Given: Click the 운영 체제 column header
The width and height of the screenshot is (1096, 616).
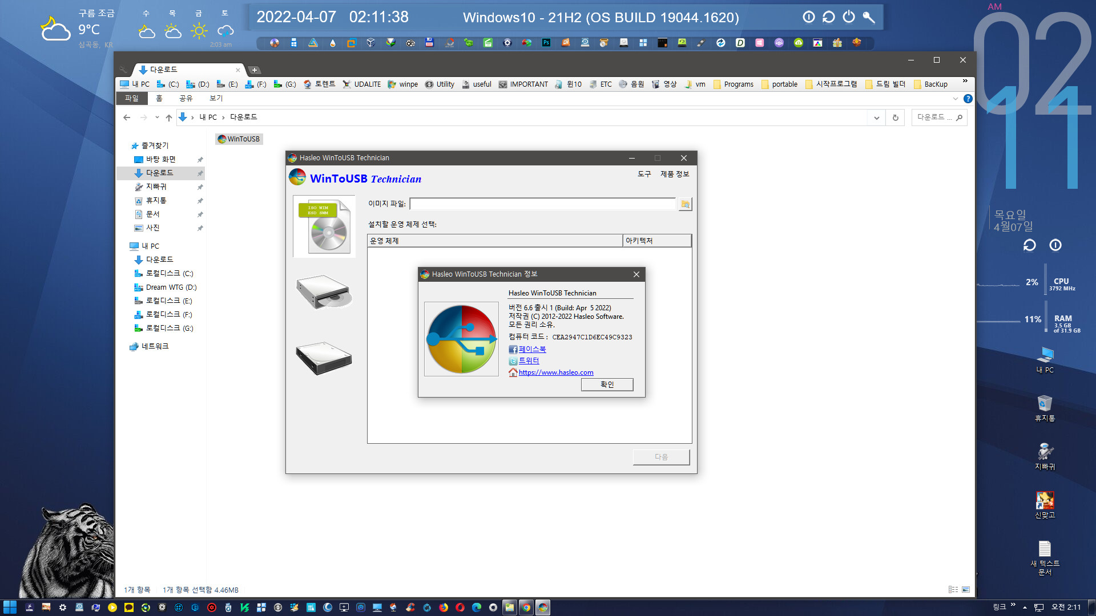Looking at the screenshot, I should [495, 241].
